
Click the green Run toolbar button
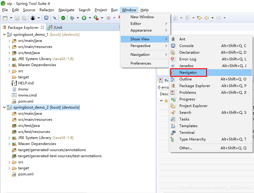[84, 18]
